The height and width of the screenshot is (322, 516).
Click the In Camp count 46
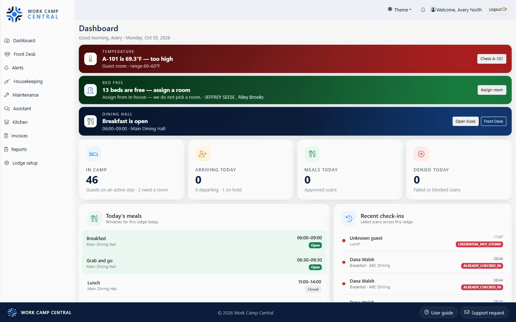[x=92, y=180]
